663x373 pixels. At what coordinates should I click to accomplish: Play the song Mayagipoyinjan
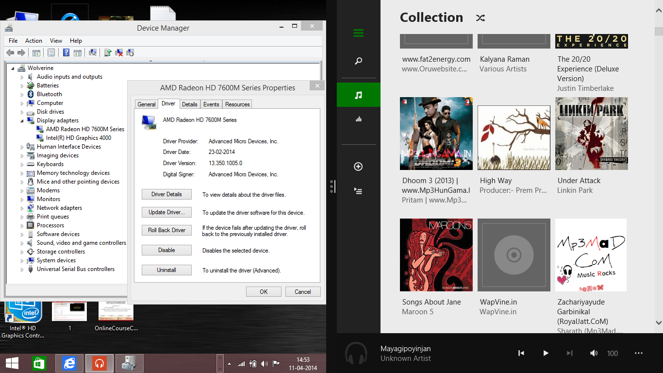(x=546, y=353)
